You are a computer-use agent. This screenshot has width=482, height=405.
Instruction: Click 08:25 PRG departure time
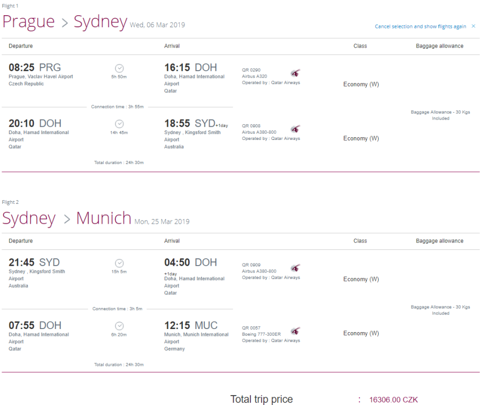35,68
